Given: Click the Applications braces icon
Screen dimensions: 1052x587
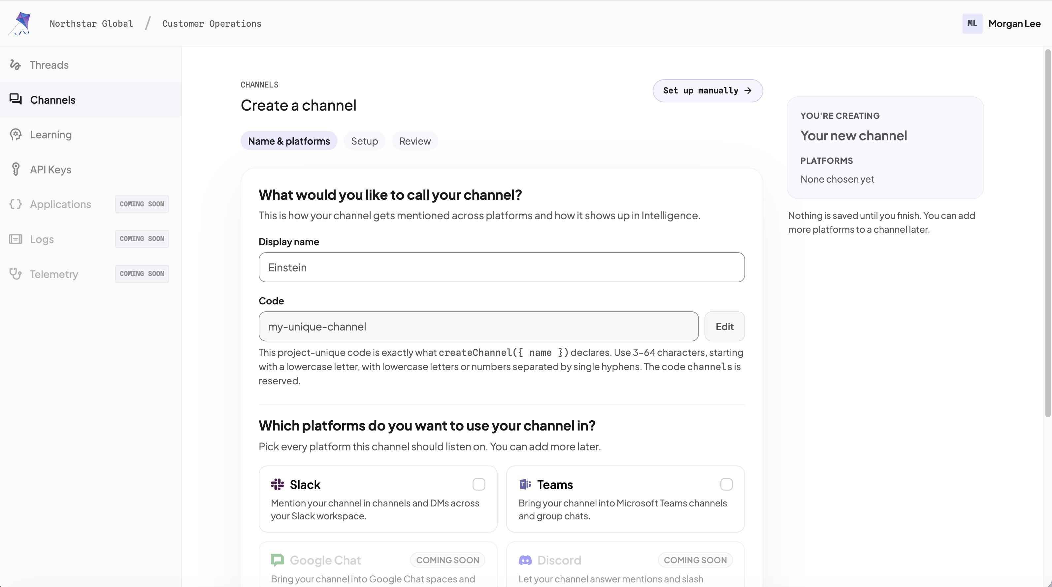Looking at the screenshot, I should tap(16, 204).
